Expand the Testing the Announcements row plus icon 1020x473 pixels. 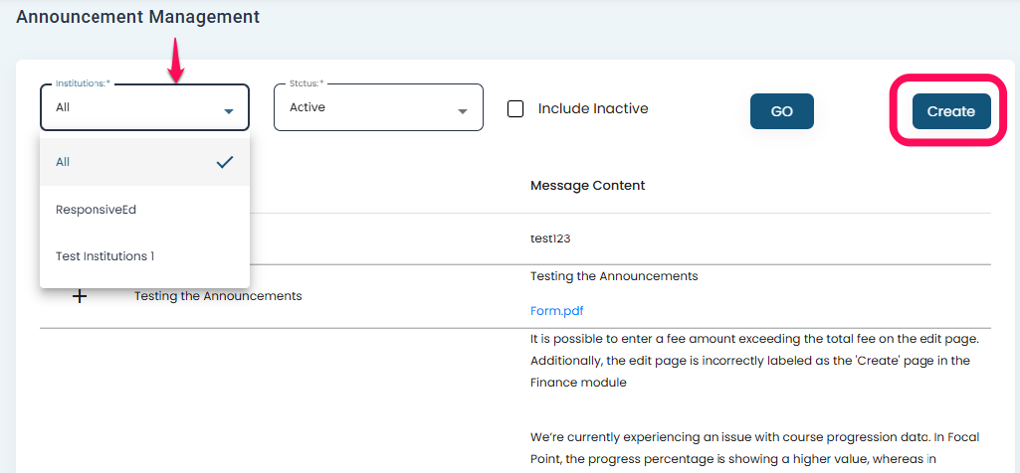point(81,296)
